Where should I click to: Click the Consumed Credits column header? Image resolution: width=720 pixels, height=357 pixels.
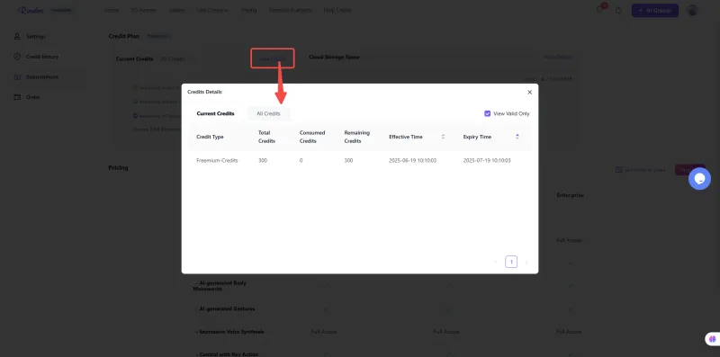click(312, 137)
